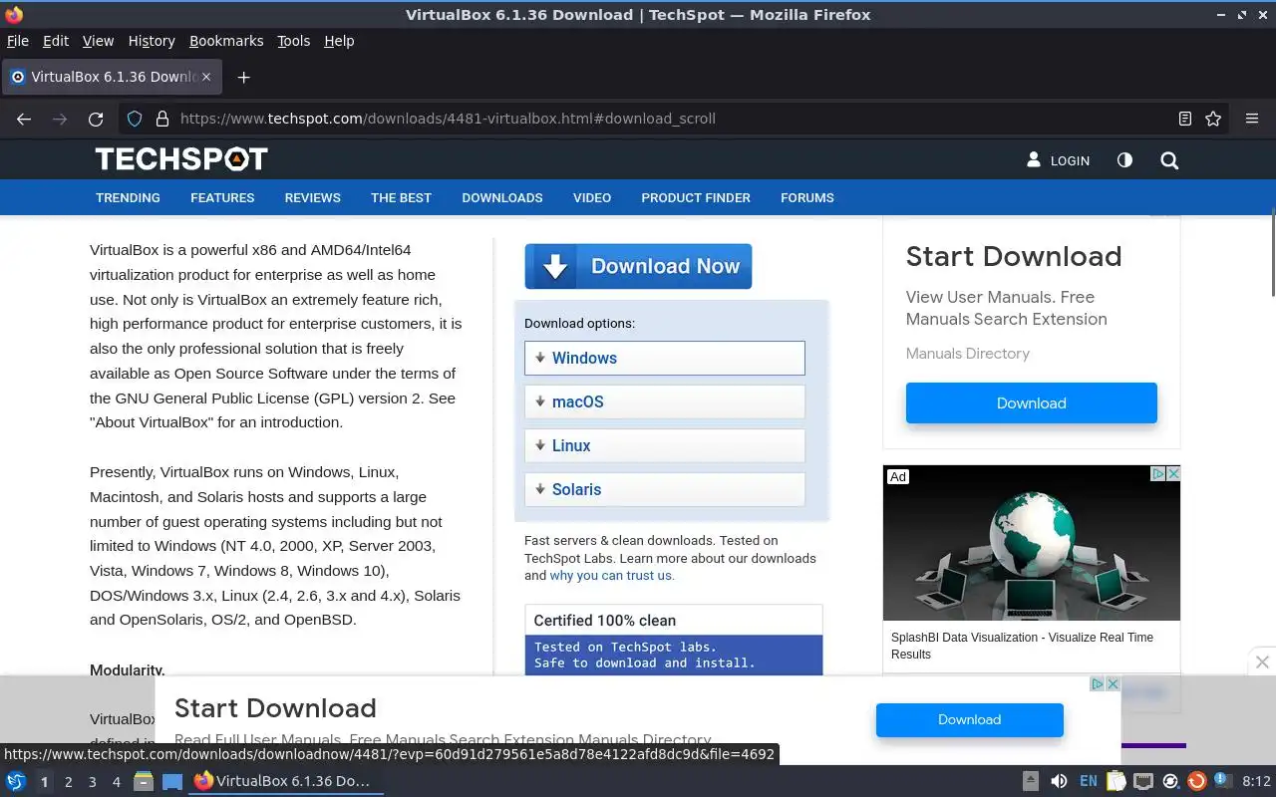Click the big Download Now button

[638, 266]
